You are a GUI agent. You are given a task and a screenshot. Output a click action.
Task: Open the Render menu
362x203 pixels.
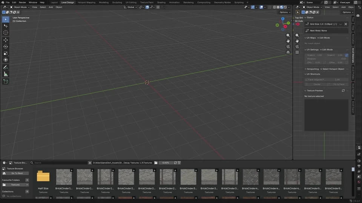pos(22,2)
